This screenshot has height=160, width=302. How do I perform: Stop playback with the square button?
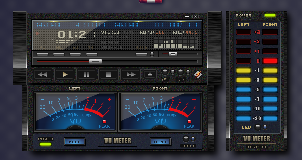pos(109,74)
